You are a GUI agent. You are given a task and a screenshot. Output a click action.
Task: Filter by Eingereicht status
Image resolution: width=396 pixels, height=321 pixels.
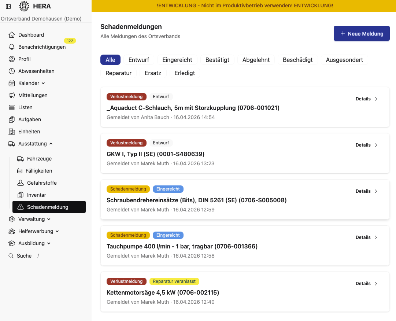pos(177,60)
